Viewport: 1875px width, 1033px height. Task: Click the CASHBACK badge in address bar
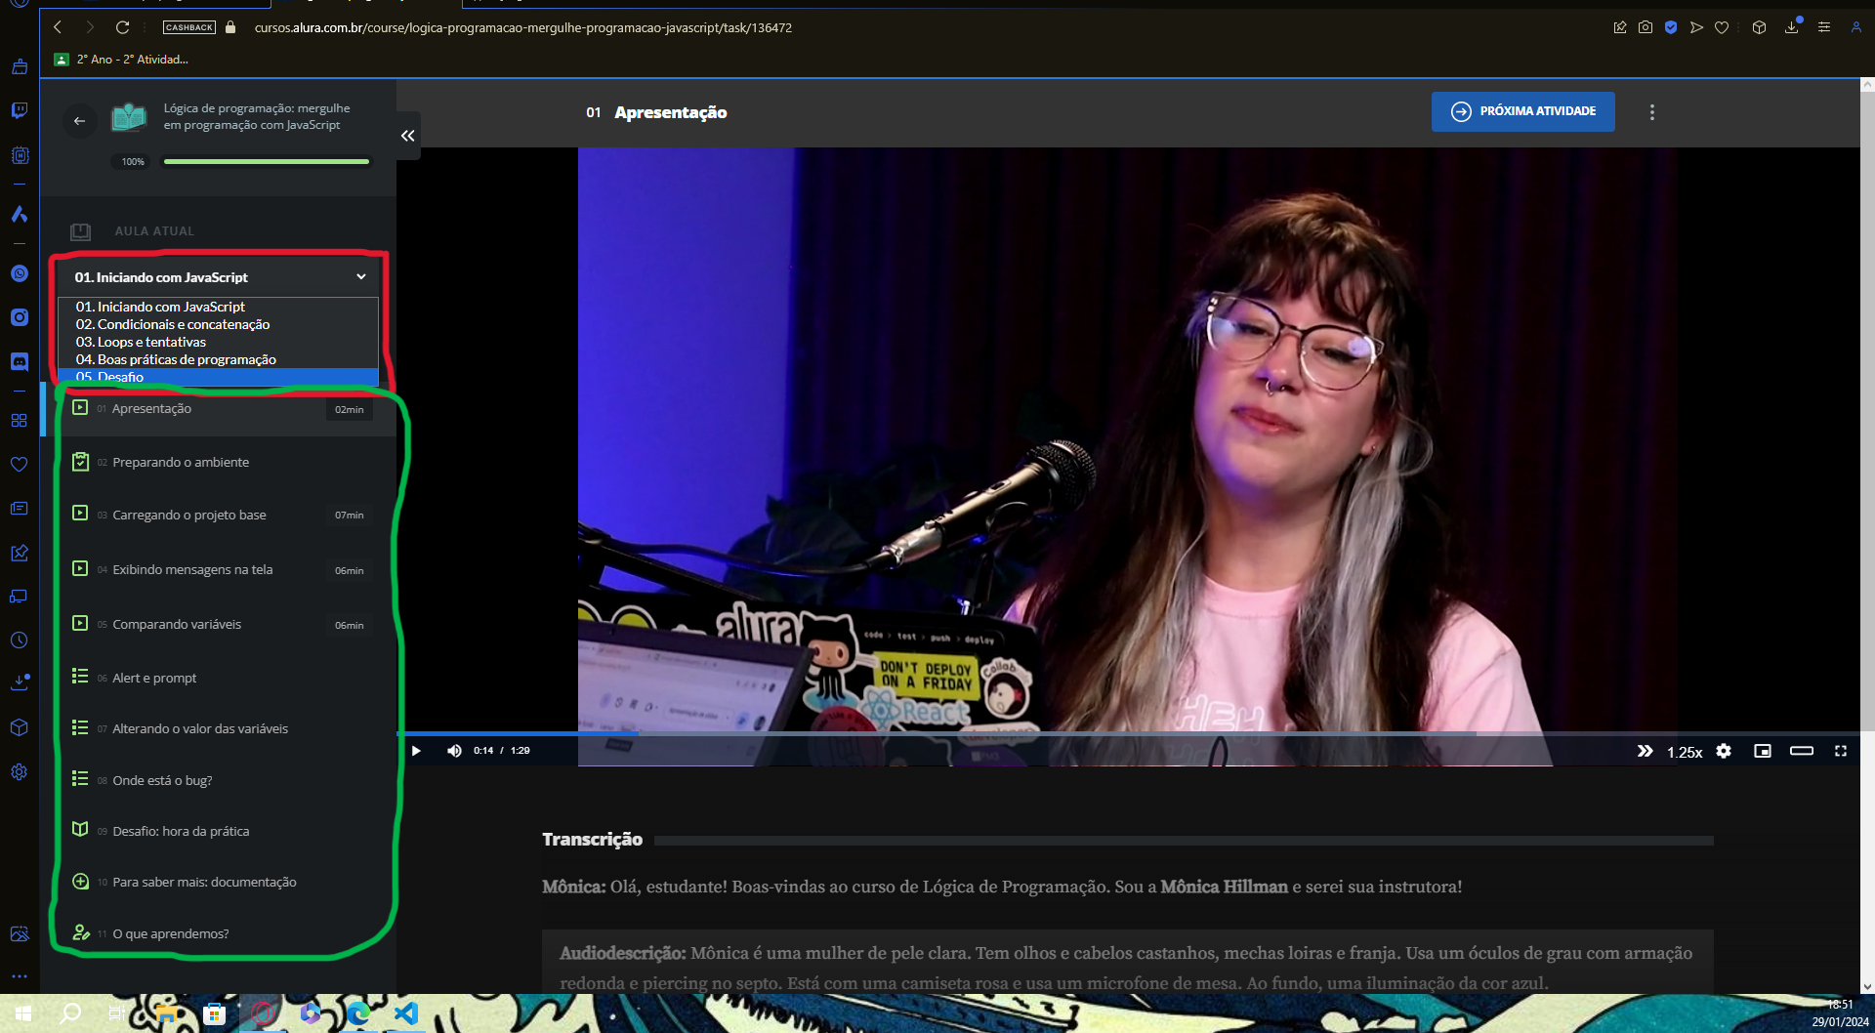pos(189,27)
